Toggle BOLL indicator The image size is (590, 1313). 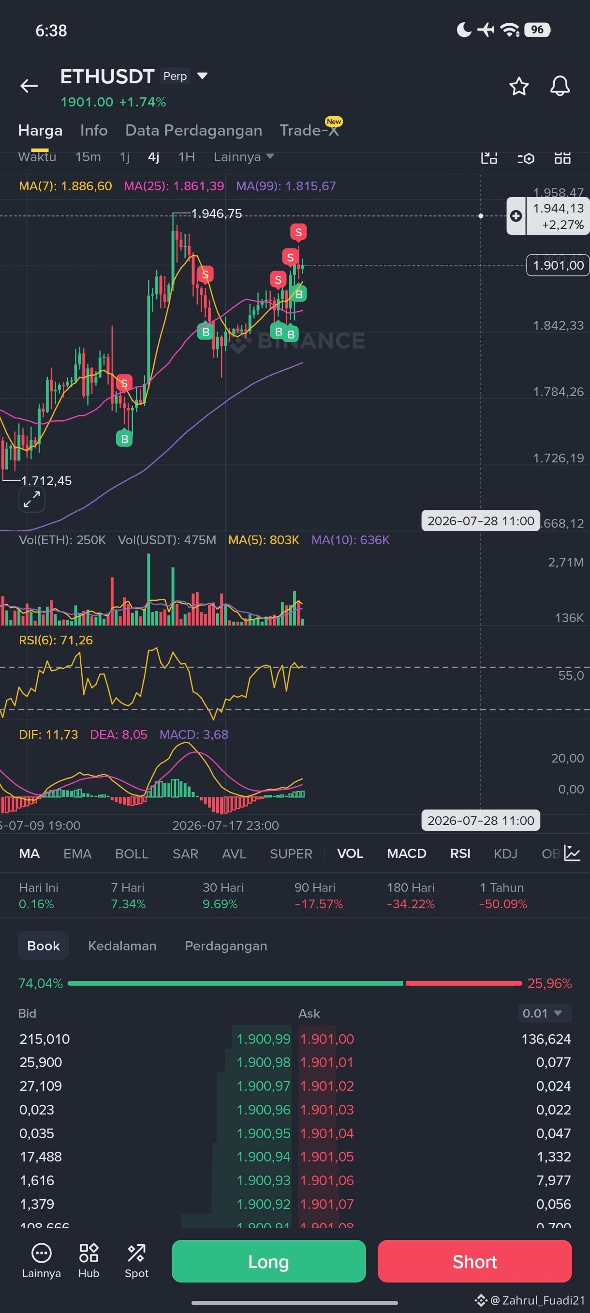pos(132,854)
